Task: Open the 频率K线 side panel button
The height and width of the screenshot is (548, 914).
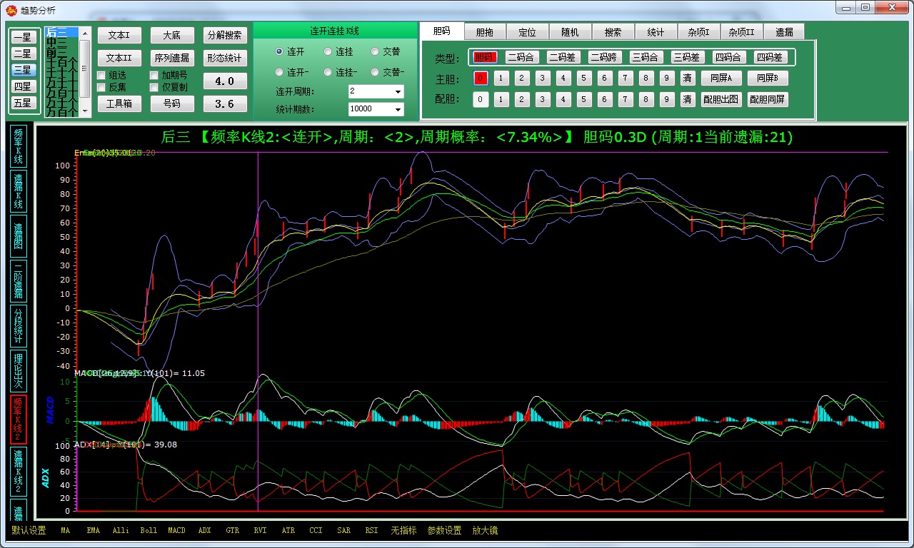Action: [19, 147]
